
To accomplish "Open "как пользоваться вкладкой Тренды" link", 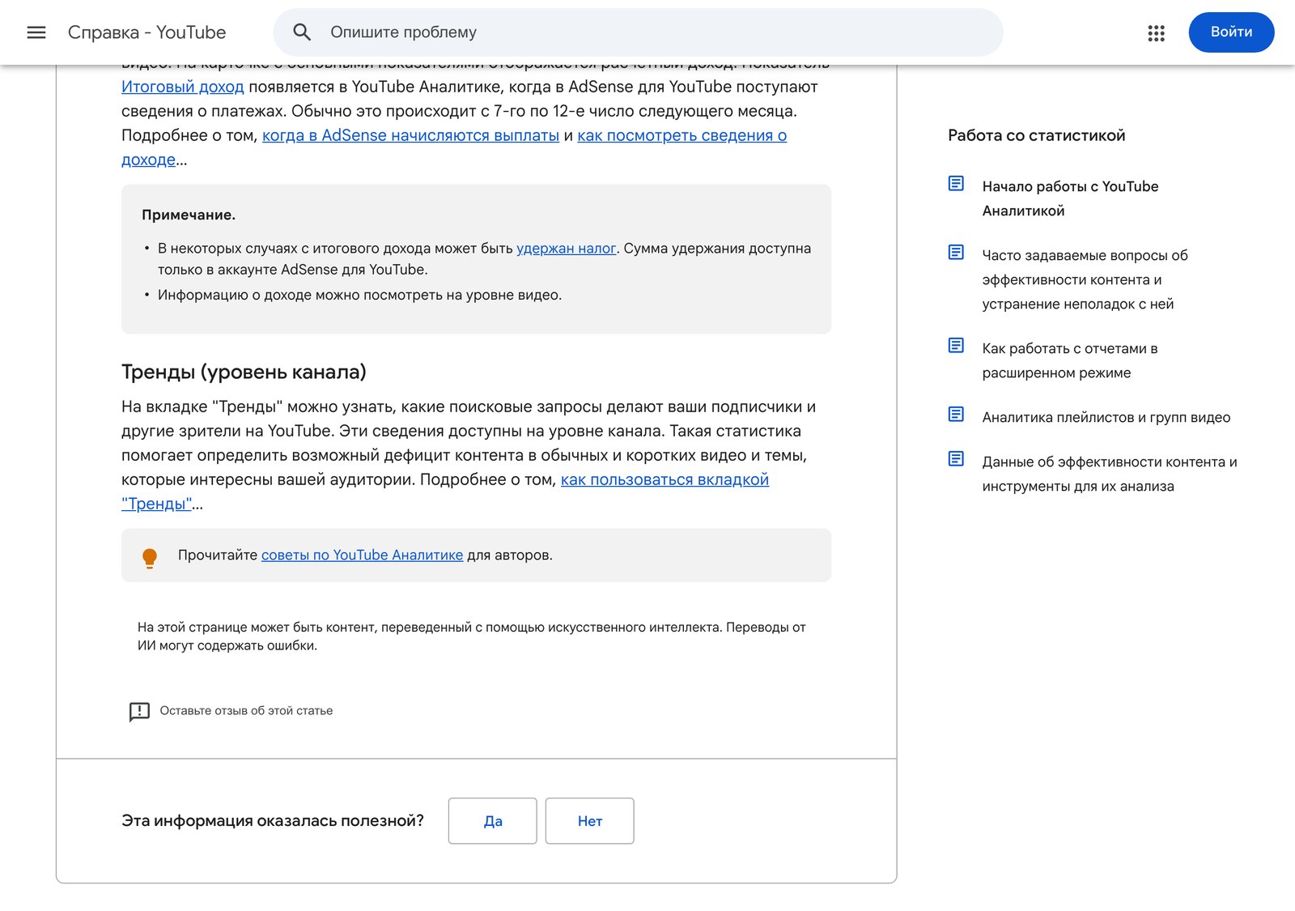I will pyautogui.click(x=664, y=479).
